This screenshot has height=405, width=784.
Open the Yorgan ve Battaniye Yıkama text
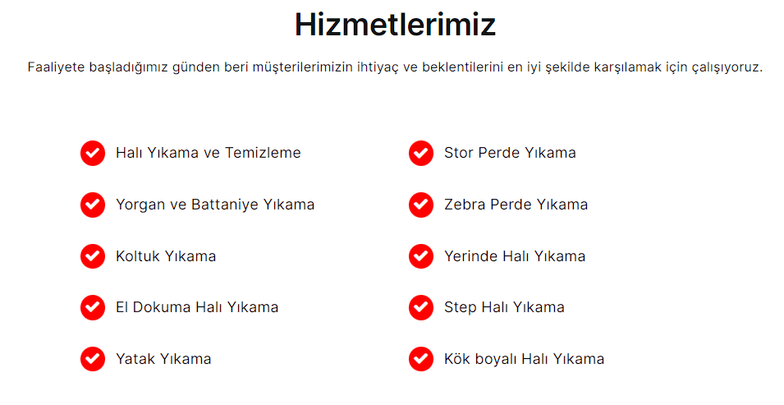[x=215, y=205]
